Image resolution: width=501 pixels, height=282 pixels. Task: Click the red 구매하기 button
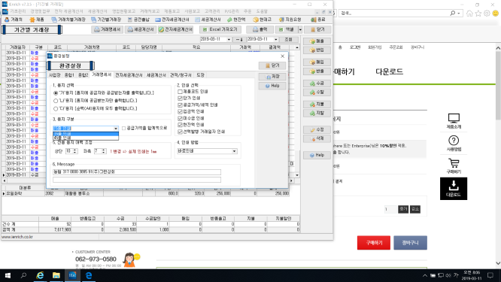(374, 243)
